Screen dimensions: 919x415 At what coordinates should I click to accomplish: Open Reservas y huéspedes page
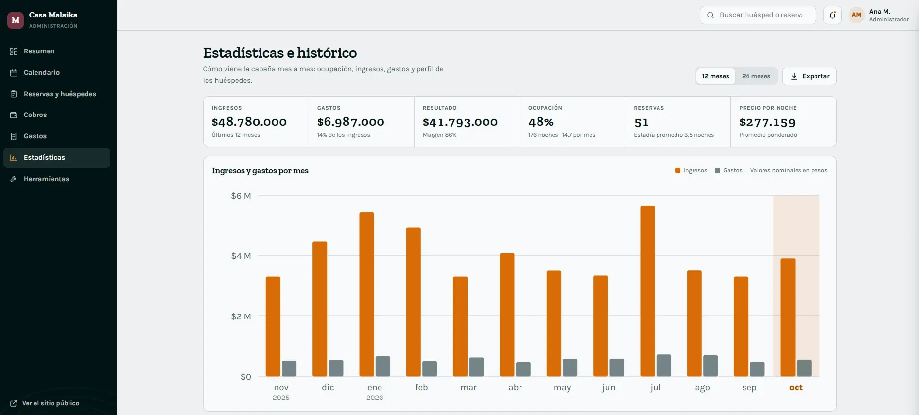tap(57, 94)
